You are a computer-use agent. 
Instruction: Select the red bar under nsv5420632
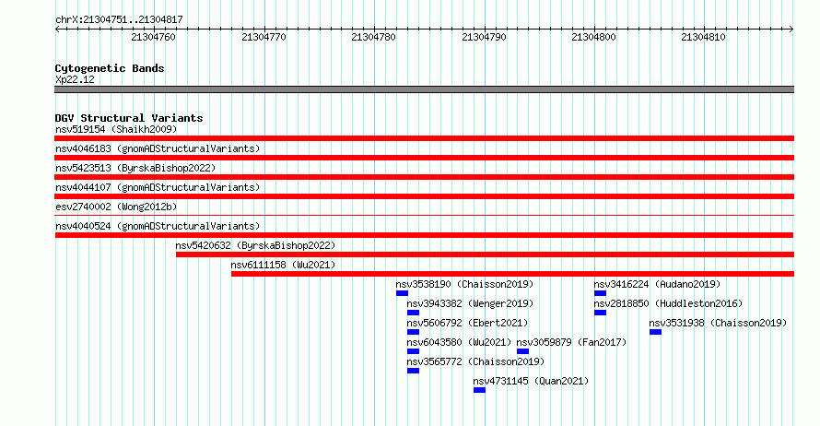(x=485, y=254)
